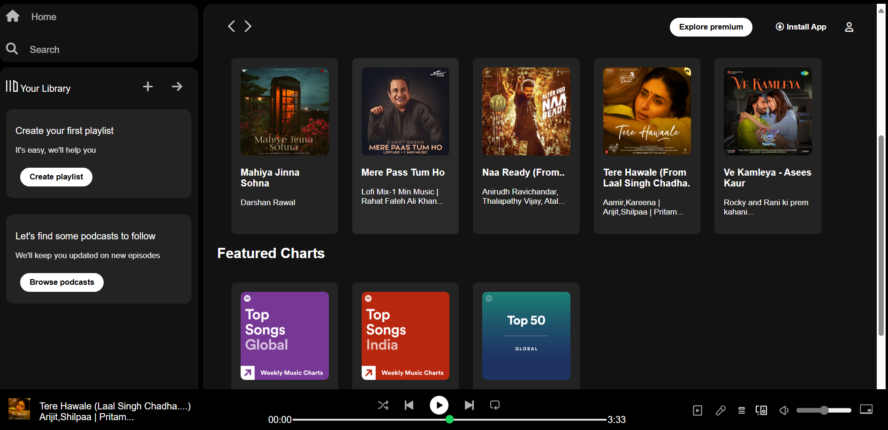Click the Create playlist button
The image size is (888, 430).
click(56, 177)
